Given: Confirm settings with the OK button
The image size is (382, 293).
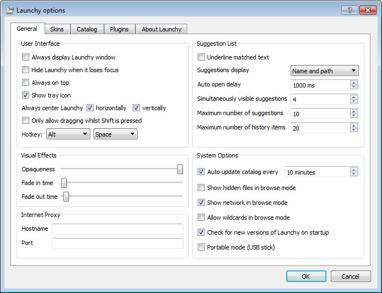Looking at the screenshot, I should coord(306,276).
